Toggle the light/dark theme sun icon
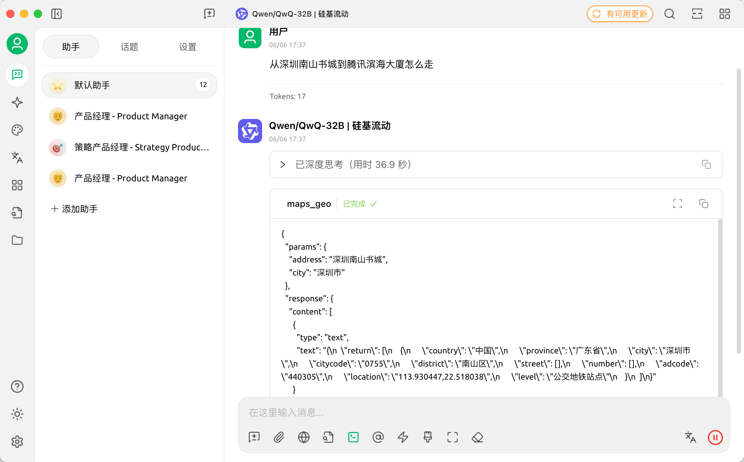The width and height of the screenshot is (744, 462). pyautogui.click(x=17, y=414)
